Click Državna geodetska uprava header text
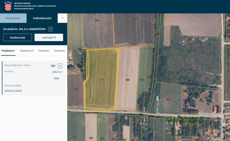The width and height of the screenshot is (230, 141). click(24, 9)
